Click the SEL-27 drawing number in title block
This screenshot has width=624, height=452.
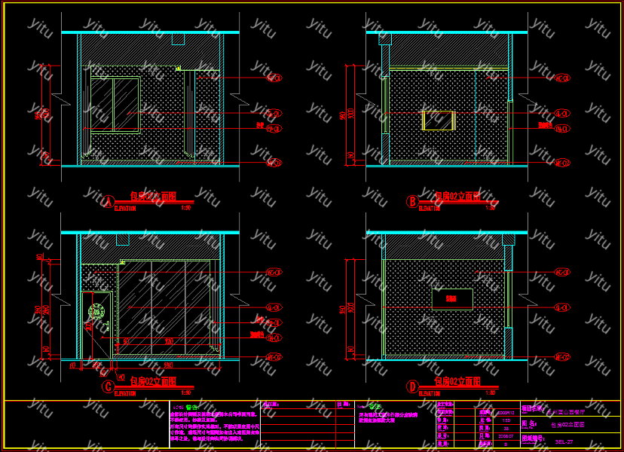coord(564,443)
